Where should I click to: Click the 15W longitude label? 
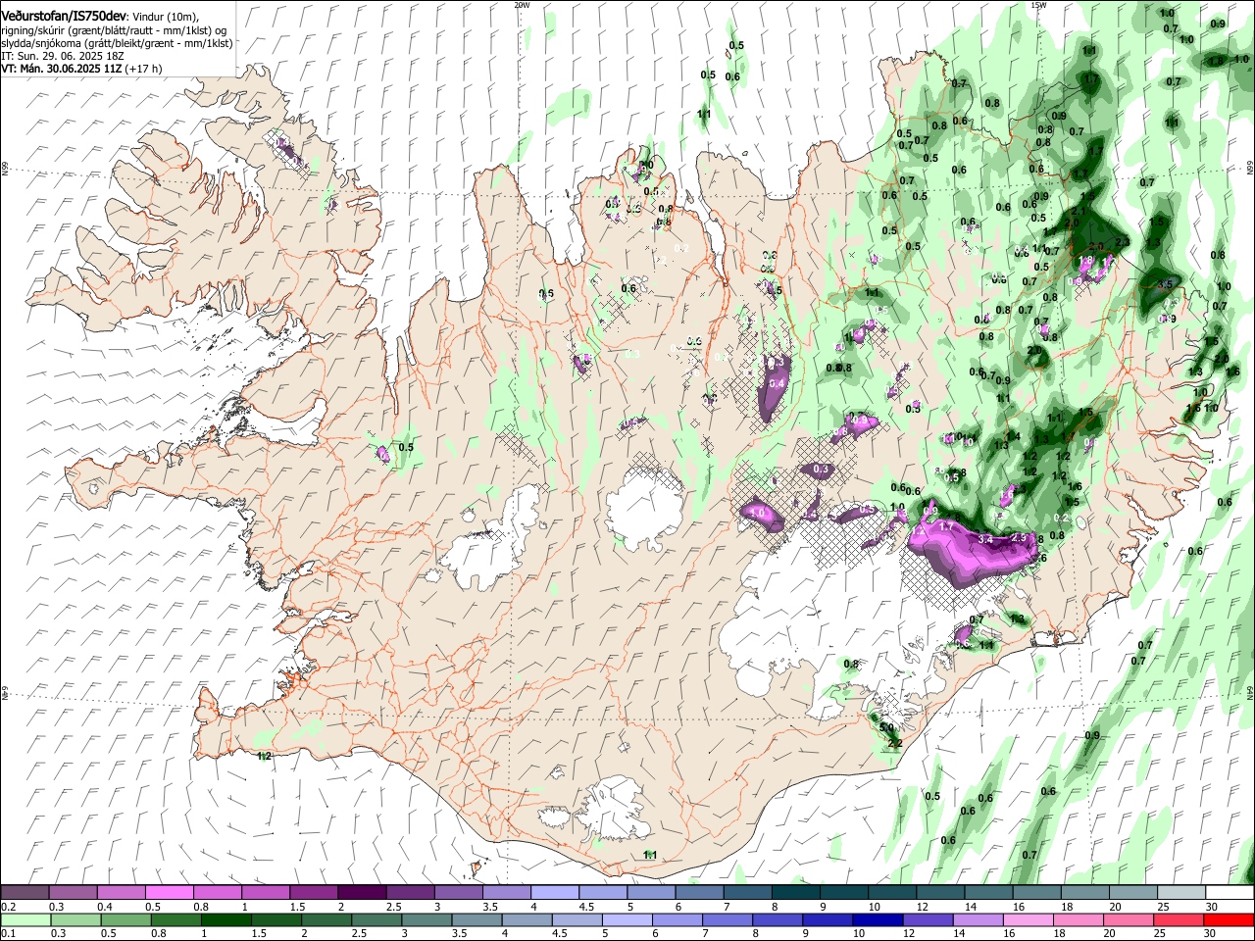click(x=1038, y=5)
